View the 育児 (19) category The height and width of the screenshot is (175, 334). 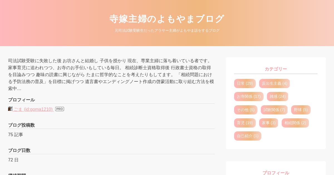click(245, 123)
